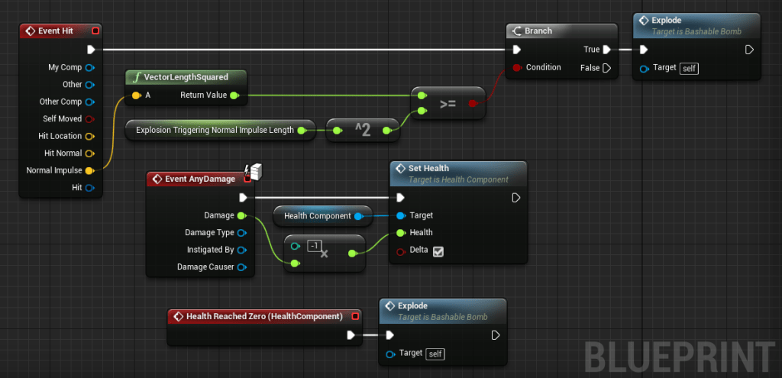Click the Branch True execution pin
The height and width of the screenshot is (378, 782).
[x=606, y=50]
